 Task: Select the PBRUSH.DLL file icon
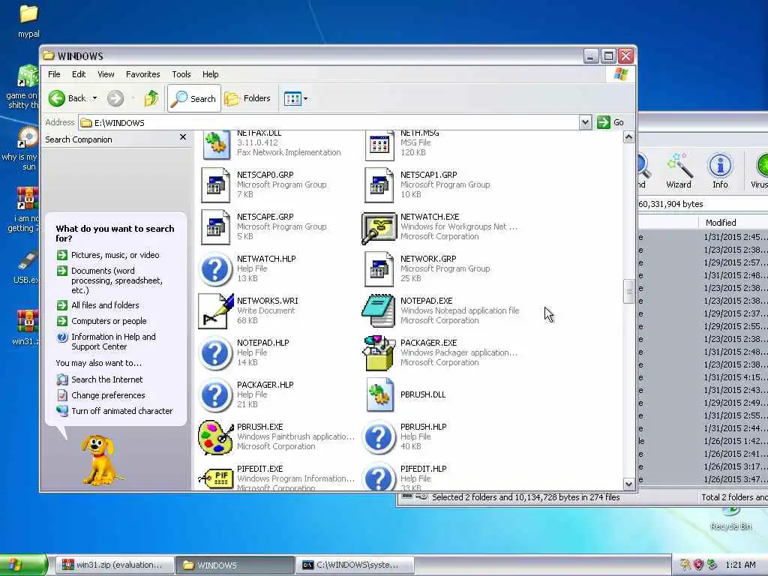(379, 394)
